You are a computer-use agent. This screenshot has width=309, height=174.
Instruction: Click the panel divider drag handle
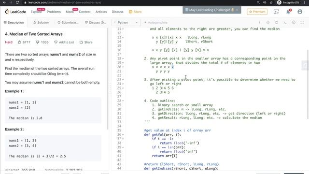point(110,88)
